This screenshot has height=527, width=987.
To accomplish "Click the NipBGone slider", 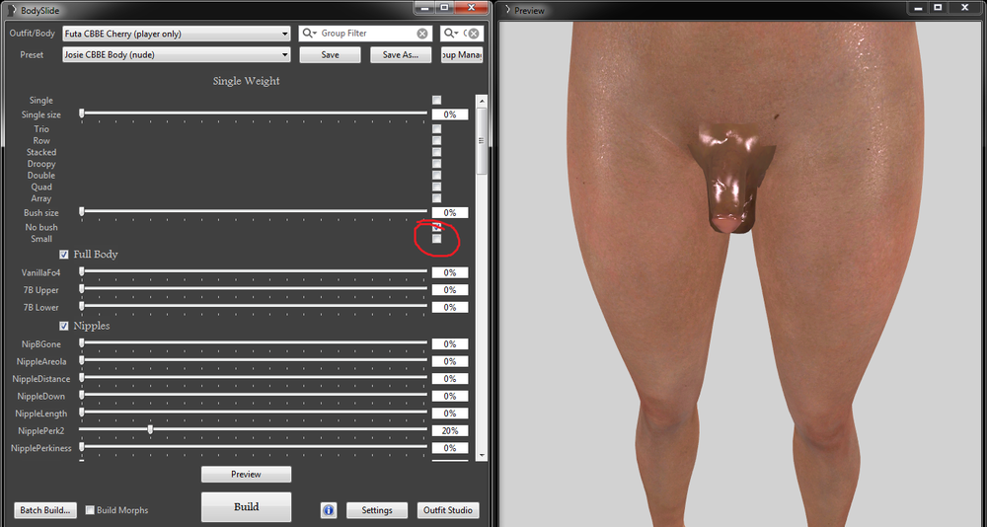I will [254, 343].
